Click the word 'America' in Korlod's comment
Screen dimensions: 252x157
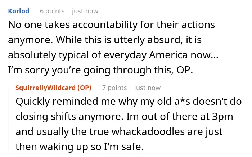tap(168, 55)
